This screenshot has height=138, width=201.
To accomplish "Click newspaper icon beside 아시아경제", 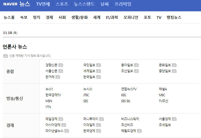I will click(64, 125).
